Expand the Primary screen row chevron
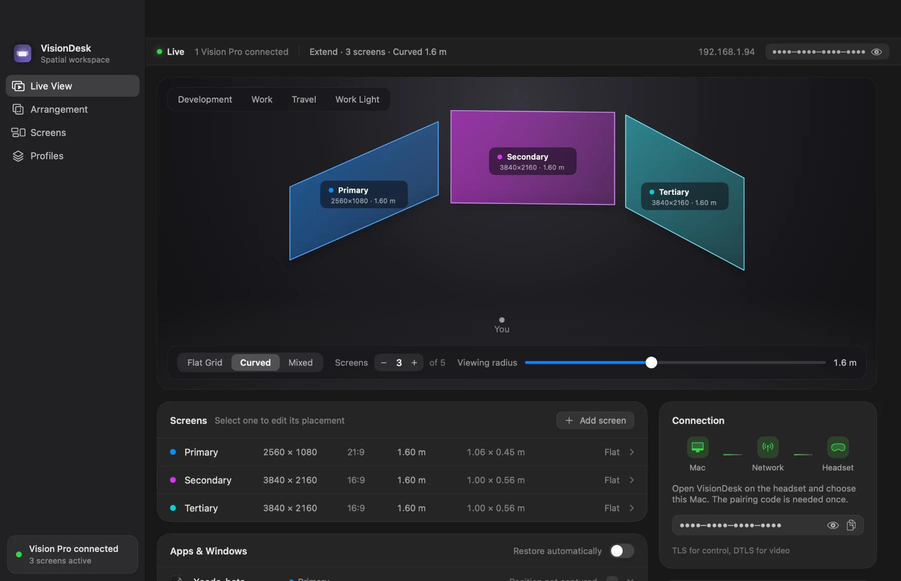 click(632, 452)
